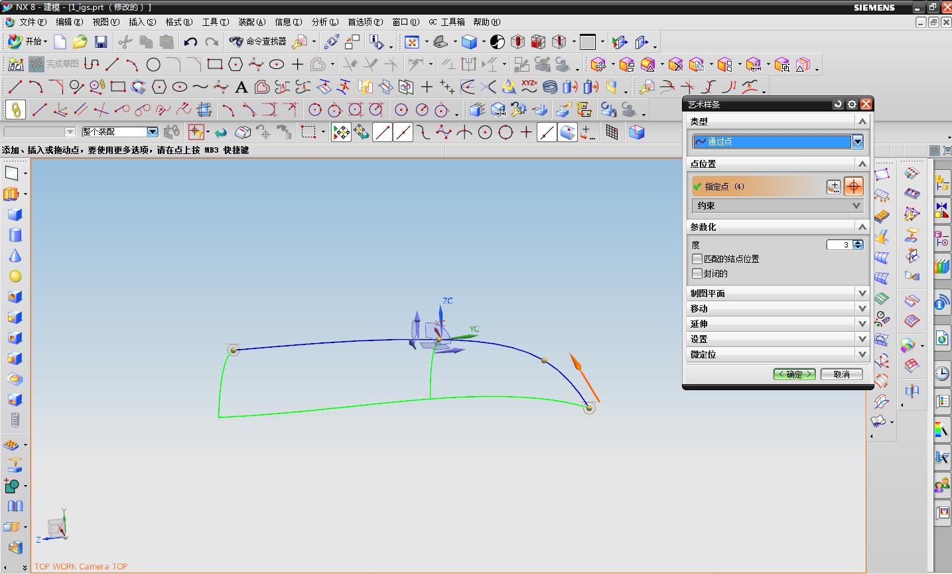Viewport: 952px width, 574px height.
Task: Click the Cone feature icon in left toolbar
Action: click(15, 256)
